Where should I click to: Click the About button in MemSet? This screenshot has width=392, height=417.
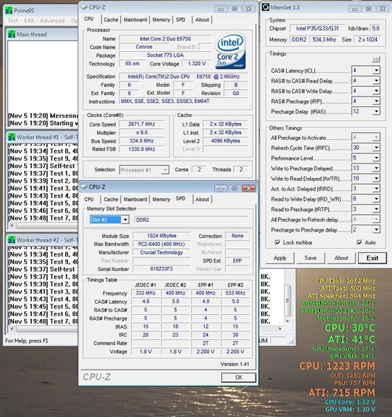click(x=341, y=258)
